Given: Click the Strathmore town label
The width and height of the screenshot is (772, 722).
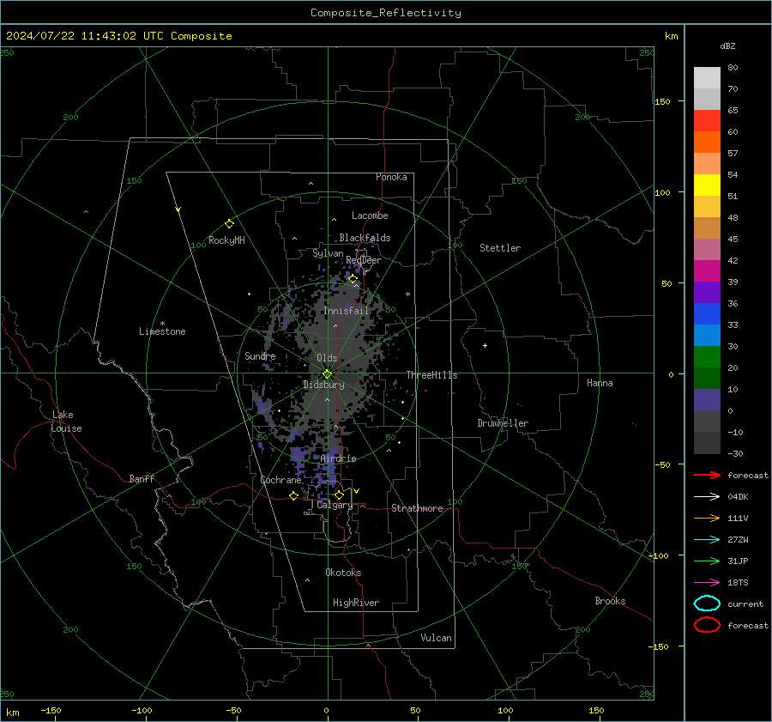Looking at the screenshot, I should (417, 508).
